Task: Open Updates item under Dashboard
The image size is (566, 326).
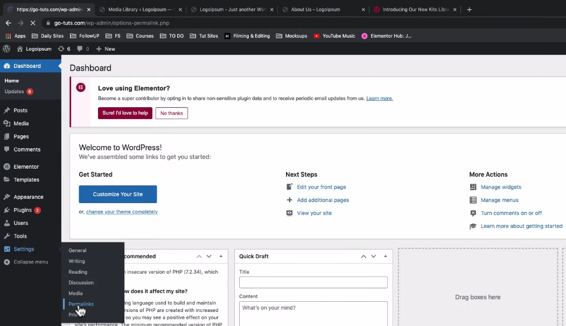Action: pyautogui.click(x=19, y=92)
